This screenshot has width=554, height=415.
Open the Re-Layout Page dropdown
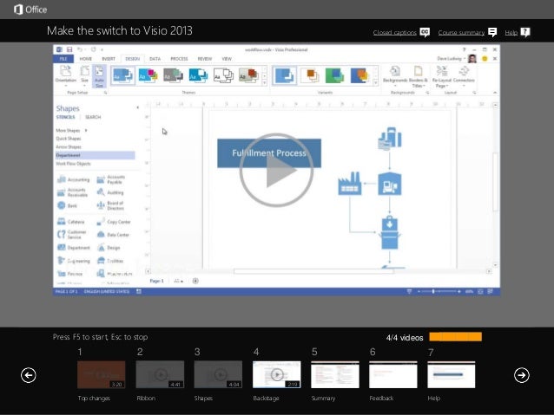[x=442, y=76]
